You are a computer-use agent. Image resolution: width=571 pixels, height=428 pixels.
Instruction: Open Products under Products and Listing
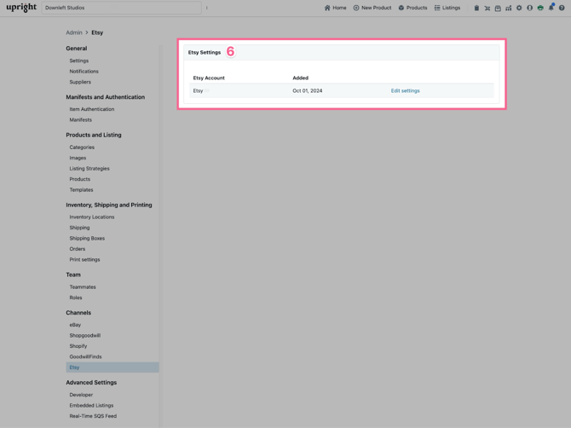coord(80,179)
